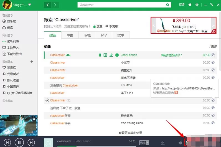Pause the playing classicriver JohnLennon row
The image size is (221, 147).
point(100,55)
